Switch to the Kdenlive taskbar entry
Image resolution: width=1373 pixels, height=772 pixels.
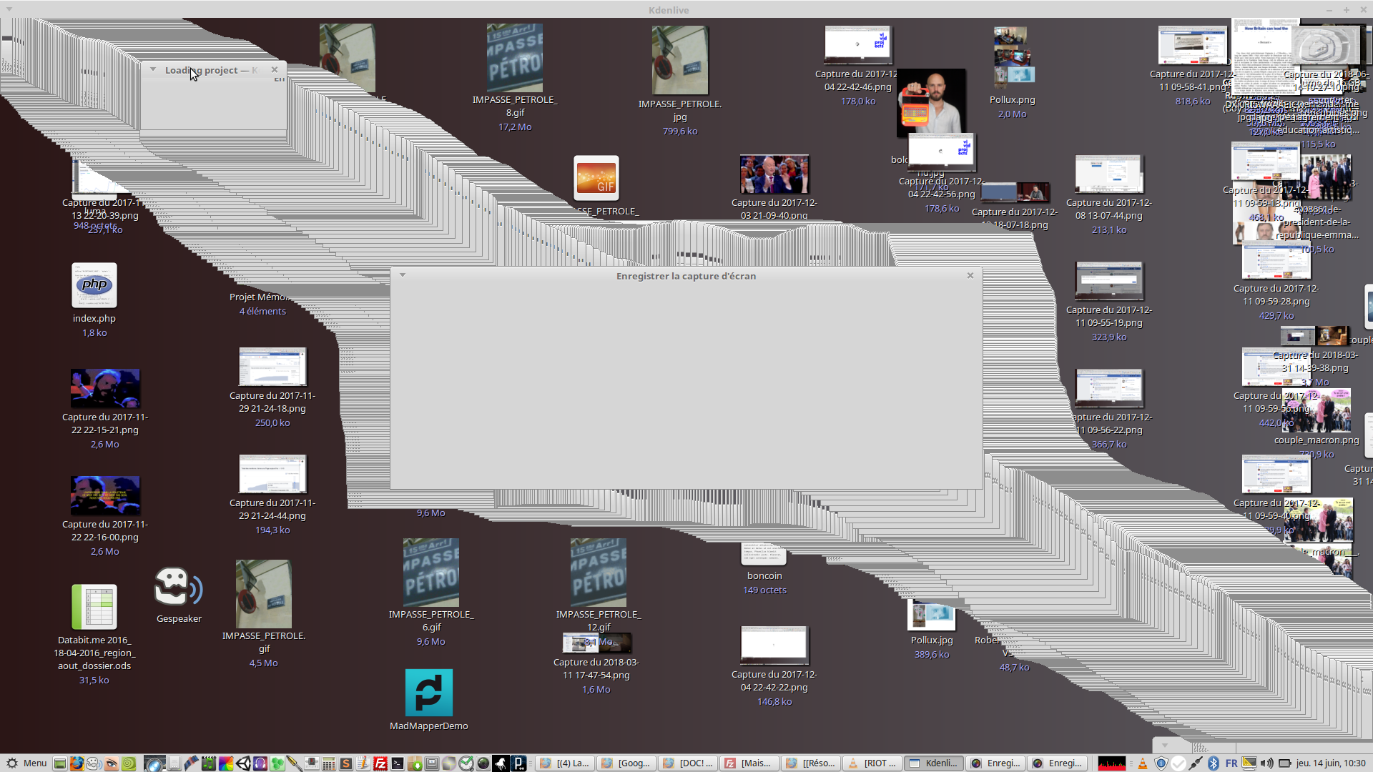pos(934,763)
